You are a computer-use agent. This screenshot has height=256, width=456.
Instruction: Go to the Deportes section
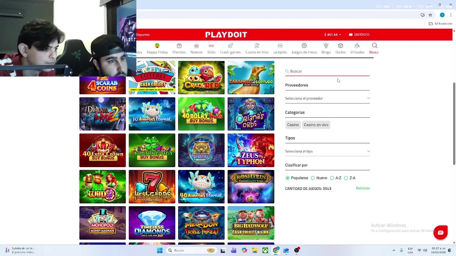pyautogui.click(x=143, y=34)
